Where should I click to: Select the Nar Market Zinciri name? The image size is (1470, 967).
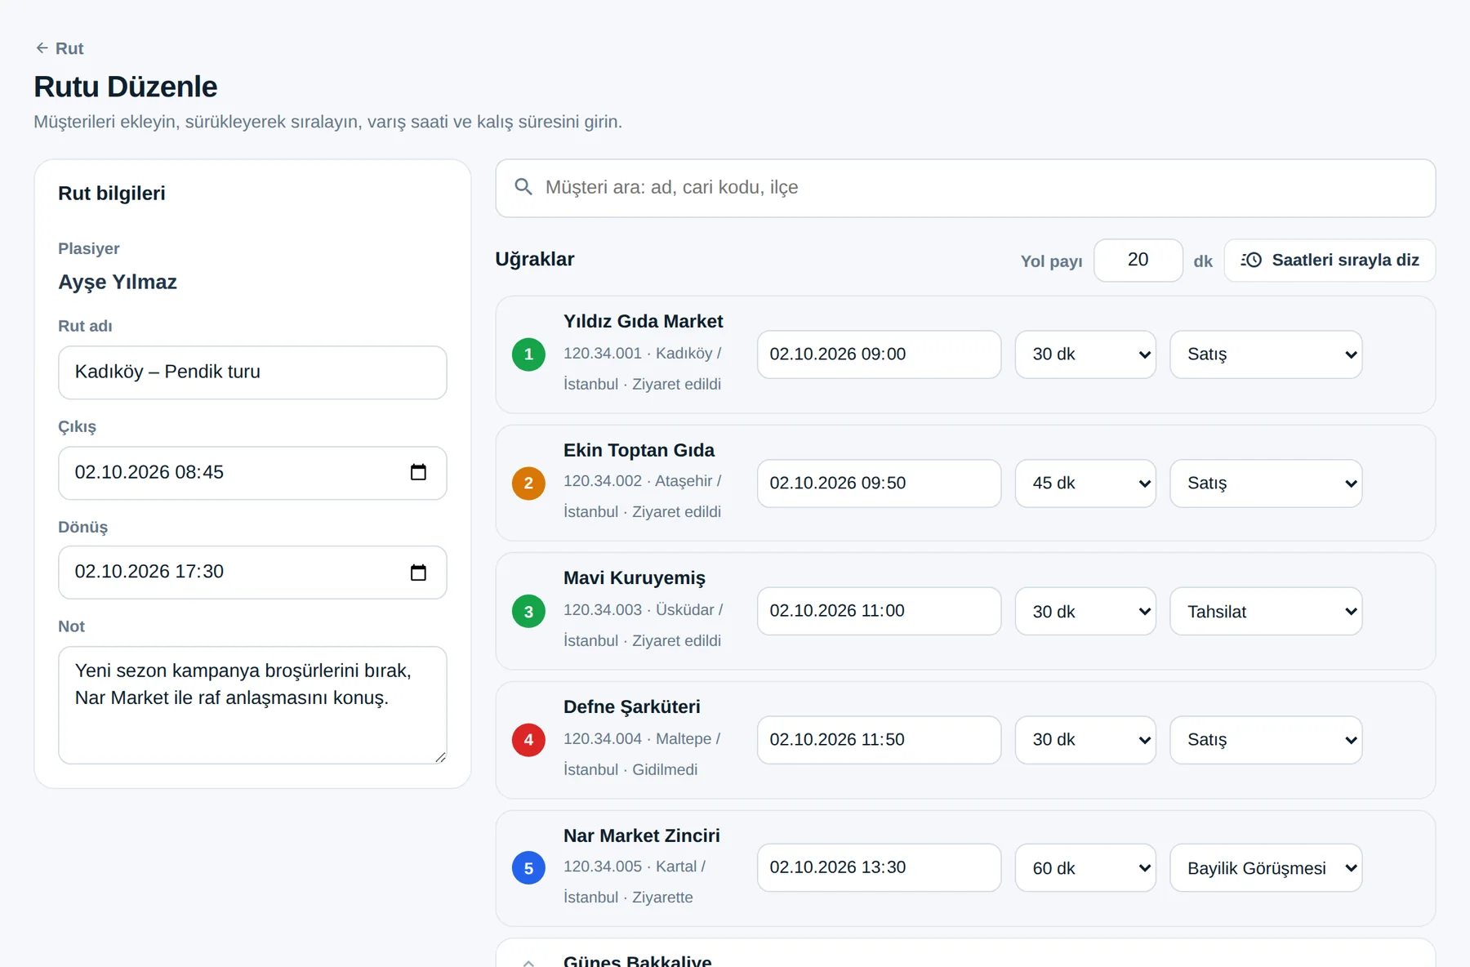642,836
